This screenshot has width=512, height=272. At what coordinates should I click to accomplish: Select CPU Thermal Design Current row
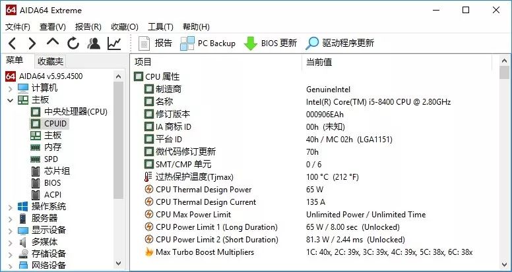315,202
